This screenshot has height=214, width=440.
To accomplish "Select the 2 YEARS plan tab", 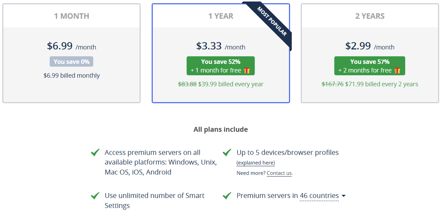I will (x=370, y=16).
